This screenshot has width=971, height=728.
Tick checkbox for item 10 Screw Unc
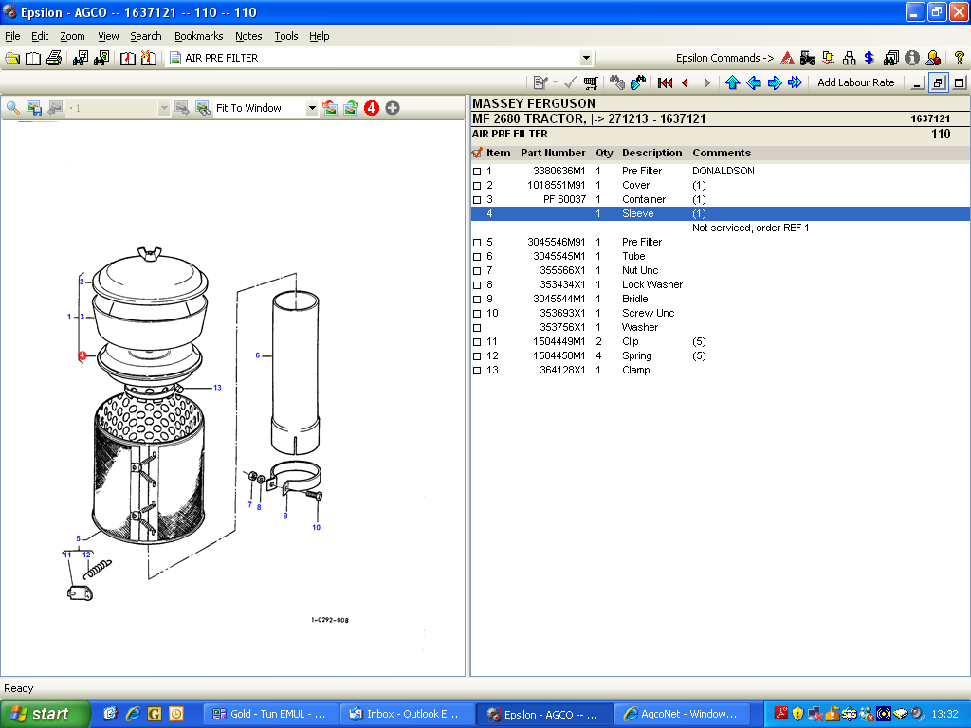[477, 314]
